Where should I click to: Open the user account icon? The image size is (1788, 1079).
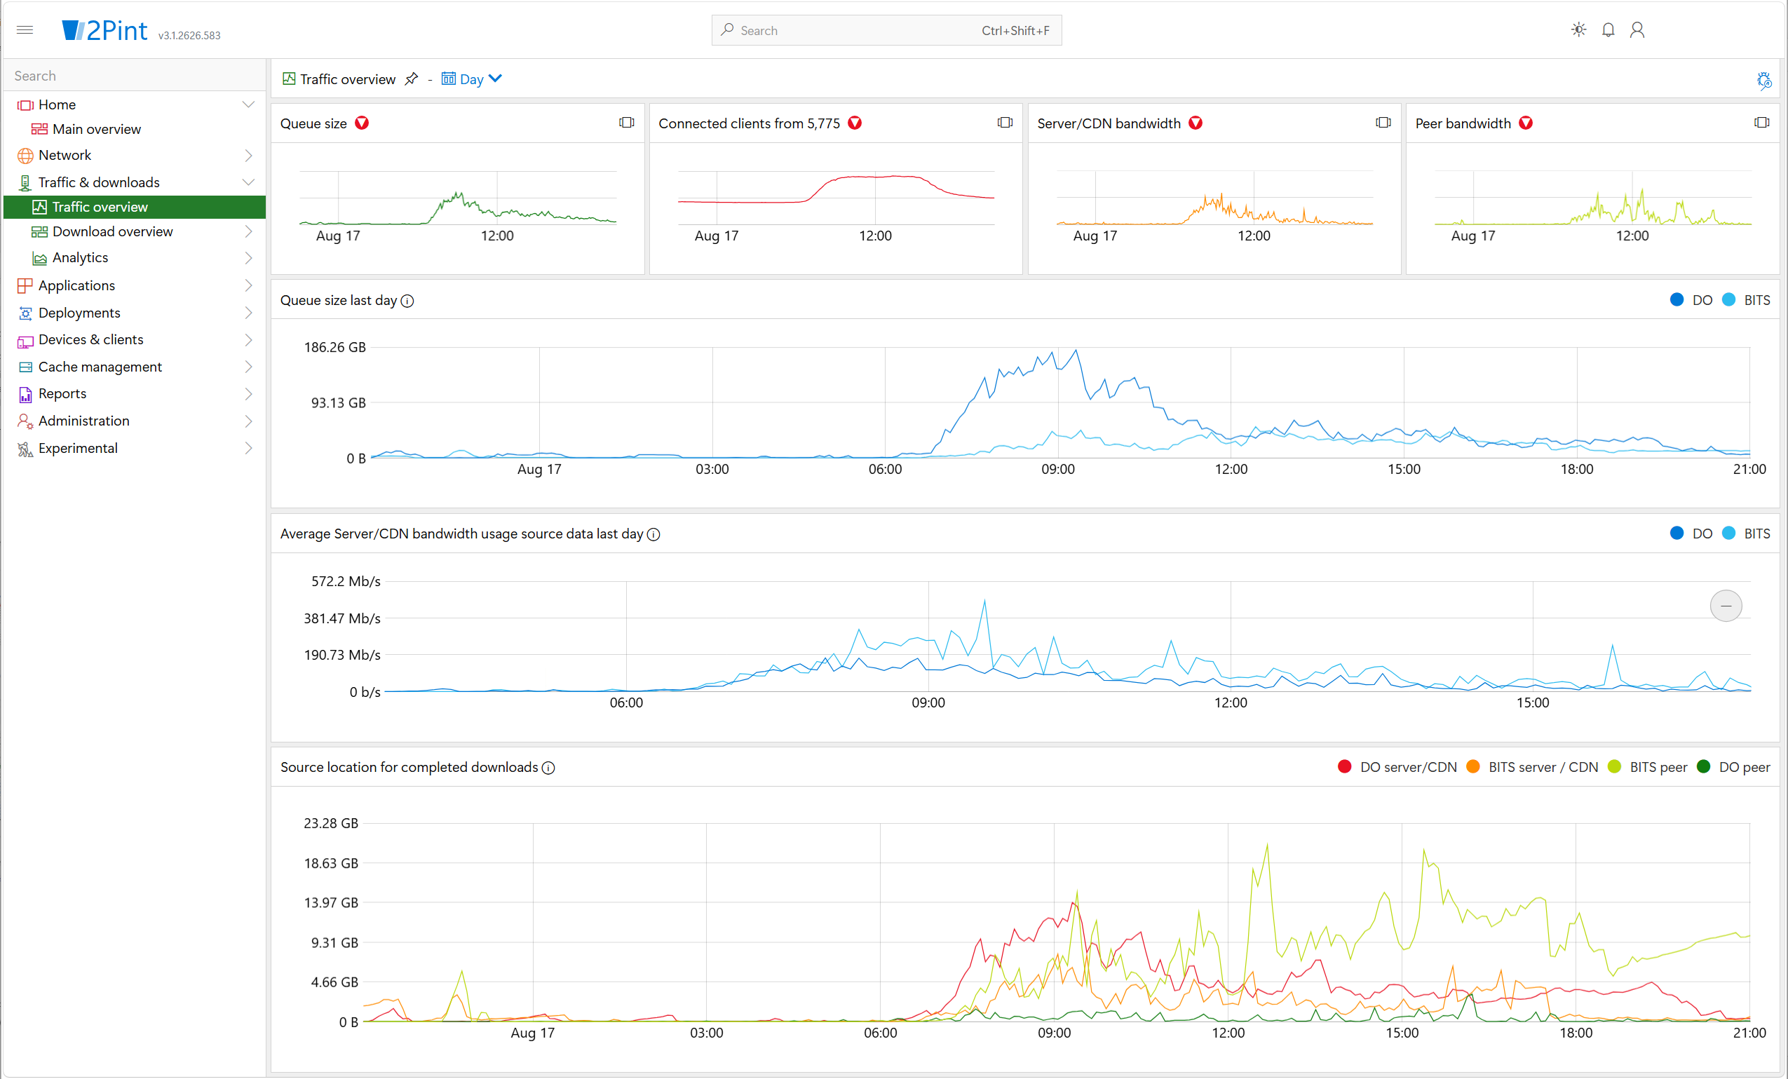tap(1637, 29)
